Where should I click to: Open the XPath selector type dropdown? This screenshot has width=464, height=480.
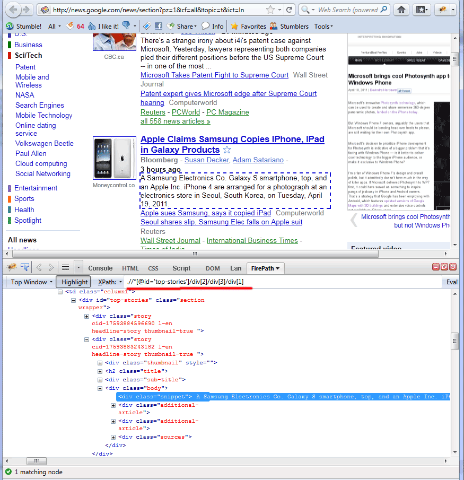tap(110, 282)
